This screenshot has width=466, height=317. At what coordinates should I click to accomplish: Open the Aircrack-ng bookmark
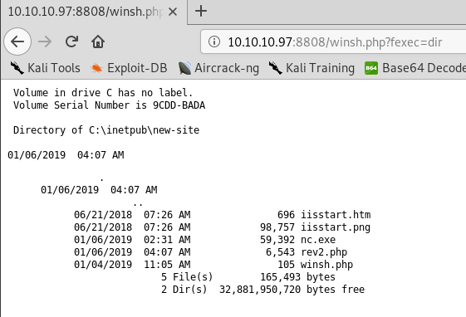(218, 68)
